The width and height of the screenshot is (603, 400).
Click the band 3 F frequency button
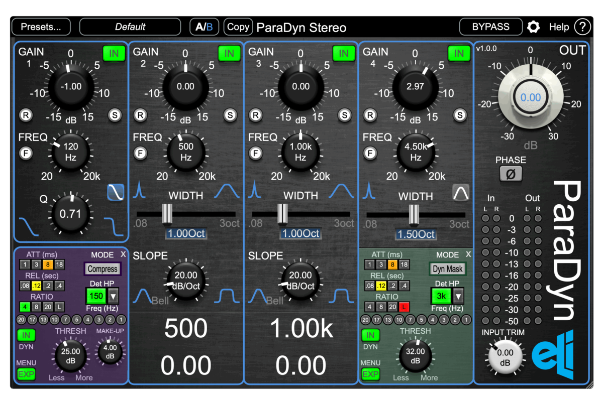[x=256, y=153]
